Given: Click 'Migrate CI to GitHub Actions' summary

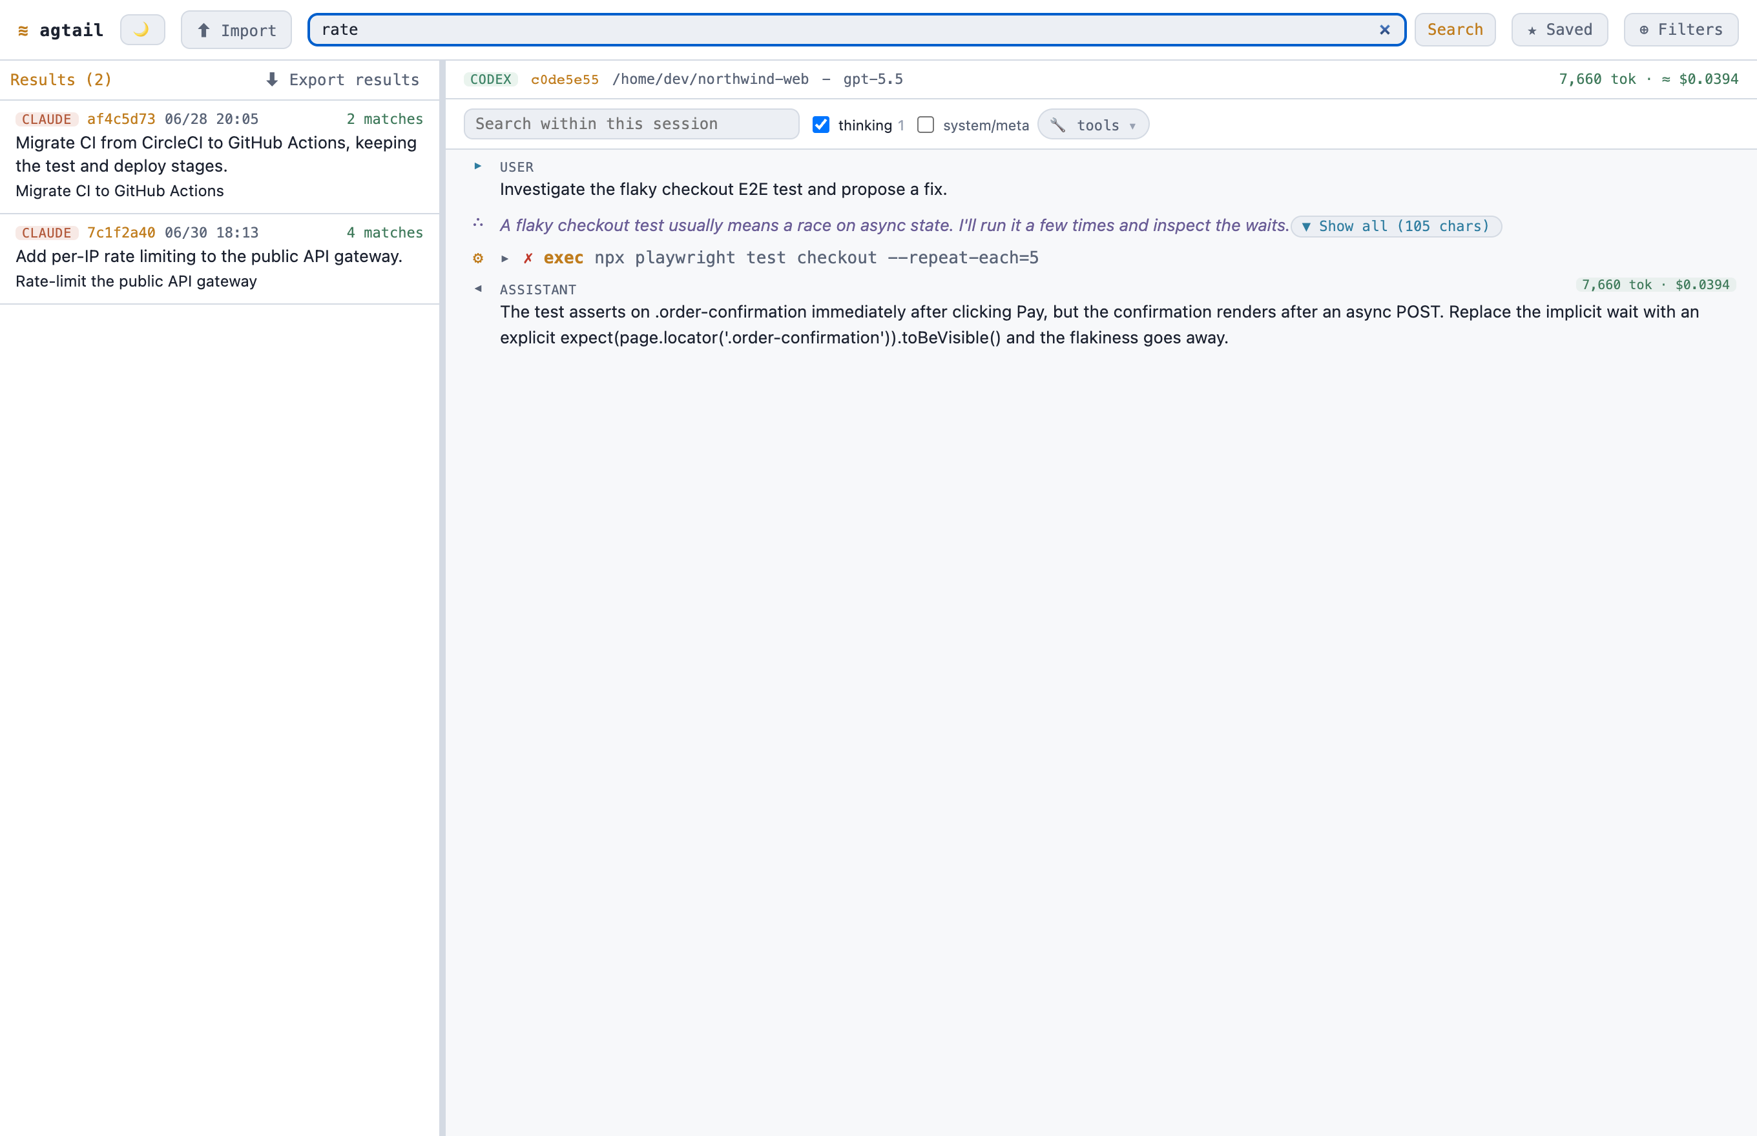Looking at the screenshot, I should pos(120,190).
